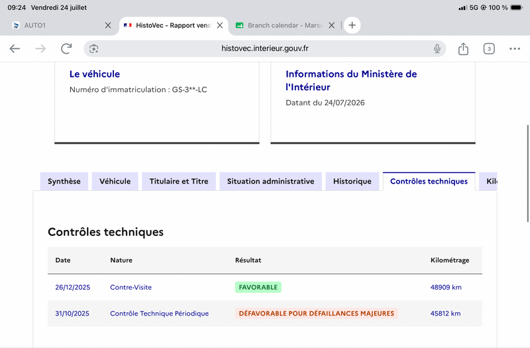Click Informations du Ministère de l'Intérieur heading
Viewport: 530px width, 348px height.
(351, 80)
